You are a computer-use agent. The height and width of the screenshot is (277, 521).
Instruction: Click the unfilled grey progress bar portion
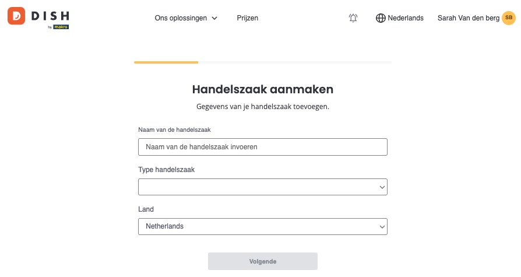[295, 62]
